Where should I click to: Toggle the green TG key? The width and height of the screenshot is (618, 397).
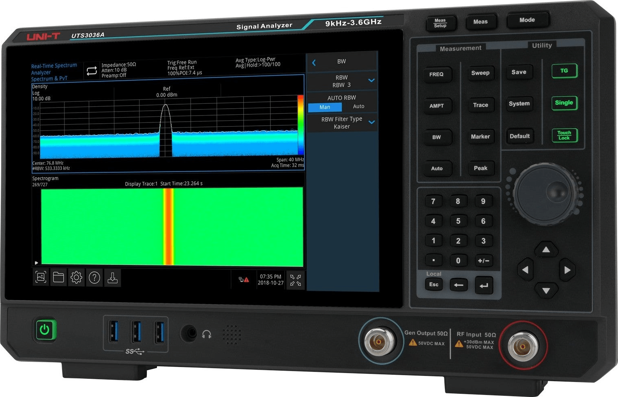(564, 71)
